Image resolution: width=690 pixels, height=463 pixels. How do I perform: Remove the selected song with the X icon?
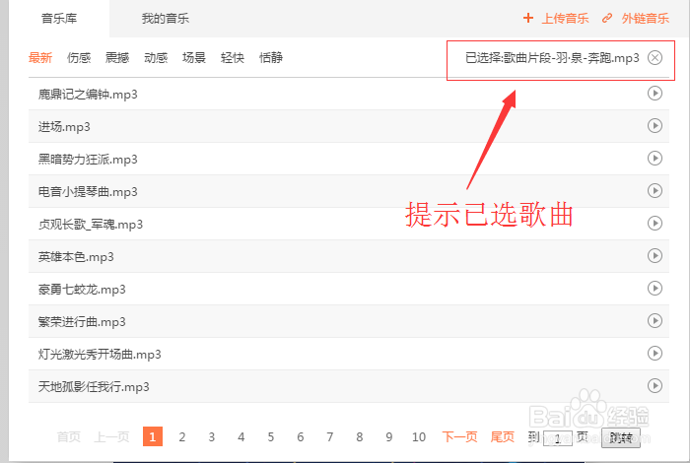tap(655, 57)
